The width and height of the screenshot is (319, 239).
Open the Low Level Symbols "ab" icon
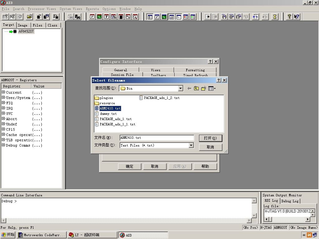pyautogui.click(x=128, y=17)
